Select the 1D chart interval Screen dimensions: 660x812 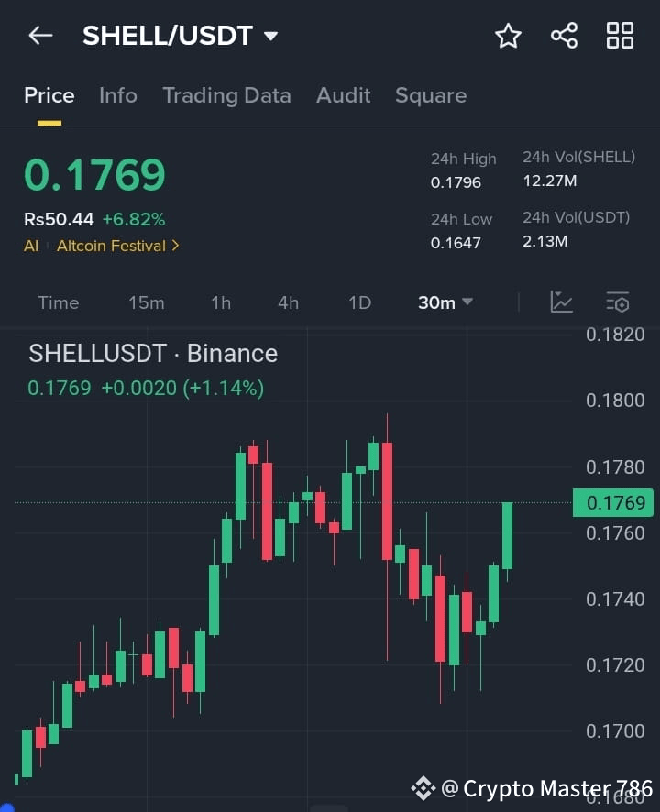click(359, 302)
